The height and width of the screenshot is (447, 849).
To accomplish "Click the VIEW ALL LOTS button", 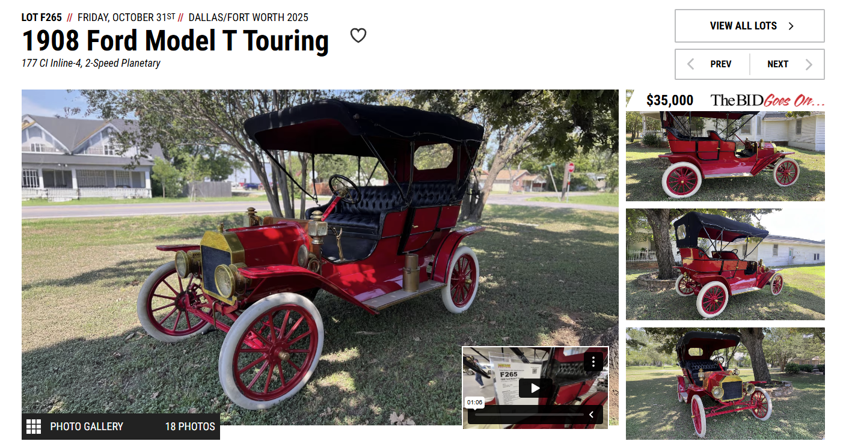I will tap(750, 26).
